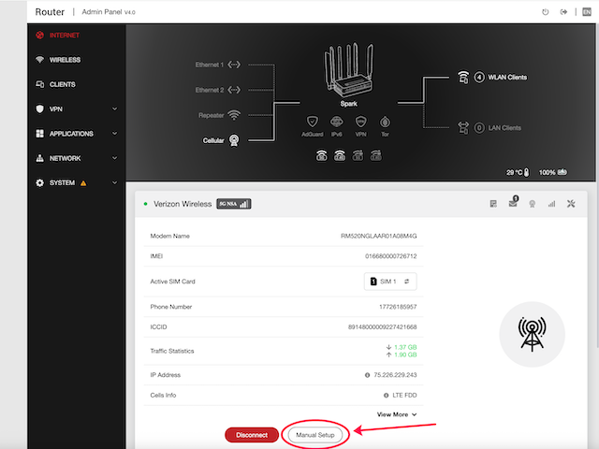
Task: Click the Wi-Fi icon beside WIRELESS
Action: click(39, 60)
